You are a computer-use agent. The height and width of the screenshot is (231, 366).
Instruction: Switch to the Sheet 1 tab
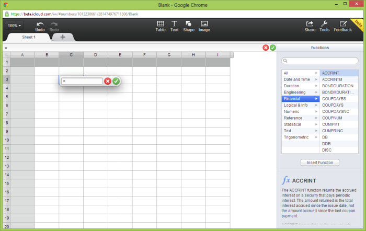(x=29, y=37)
